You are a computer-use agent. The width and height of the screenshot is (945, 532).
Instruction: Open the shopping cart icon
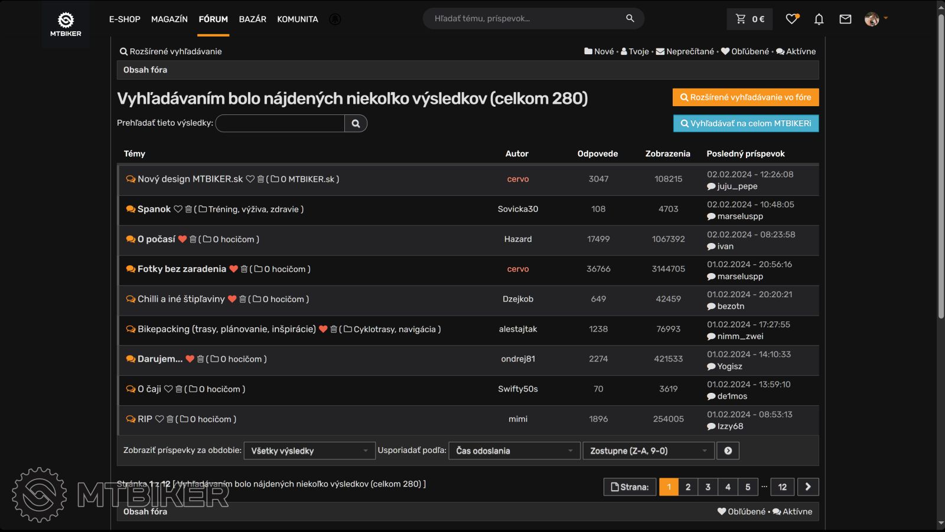point(741,19)
